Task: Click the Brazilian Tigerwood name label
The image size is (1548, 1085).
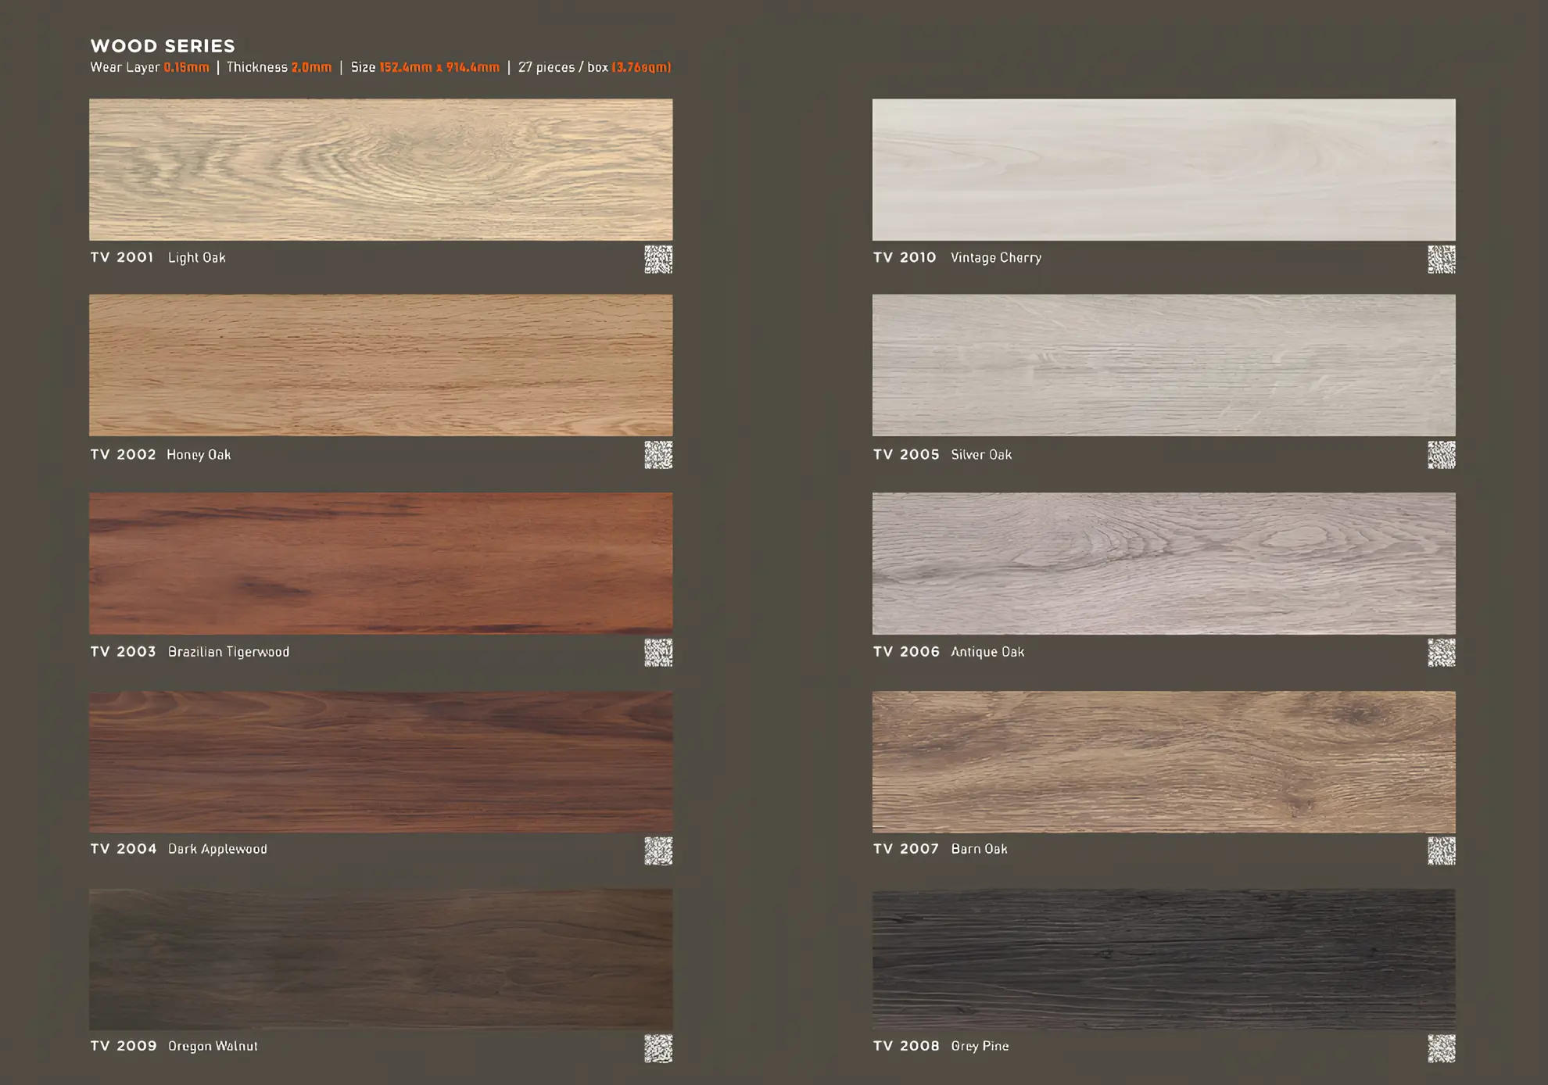Action: click(228, 651)
